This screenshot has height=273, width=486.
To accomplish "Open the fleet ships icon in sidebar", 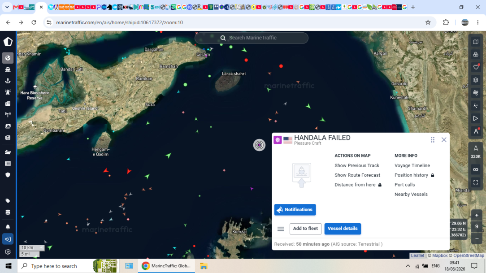I will point(8,152).
